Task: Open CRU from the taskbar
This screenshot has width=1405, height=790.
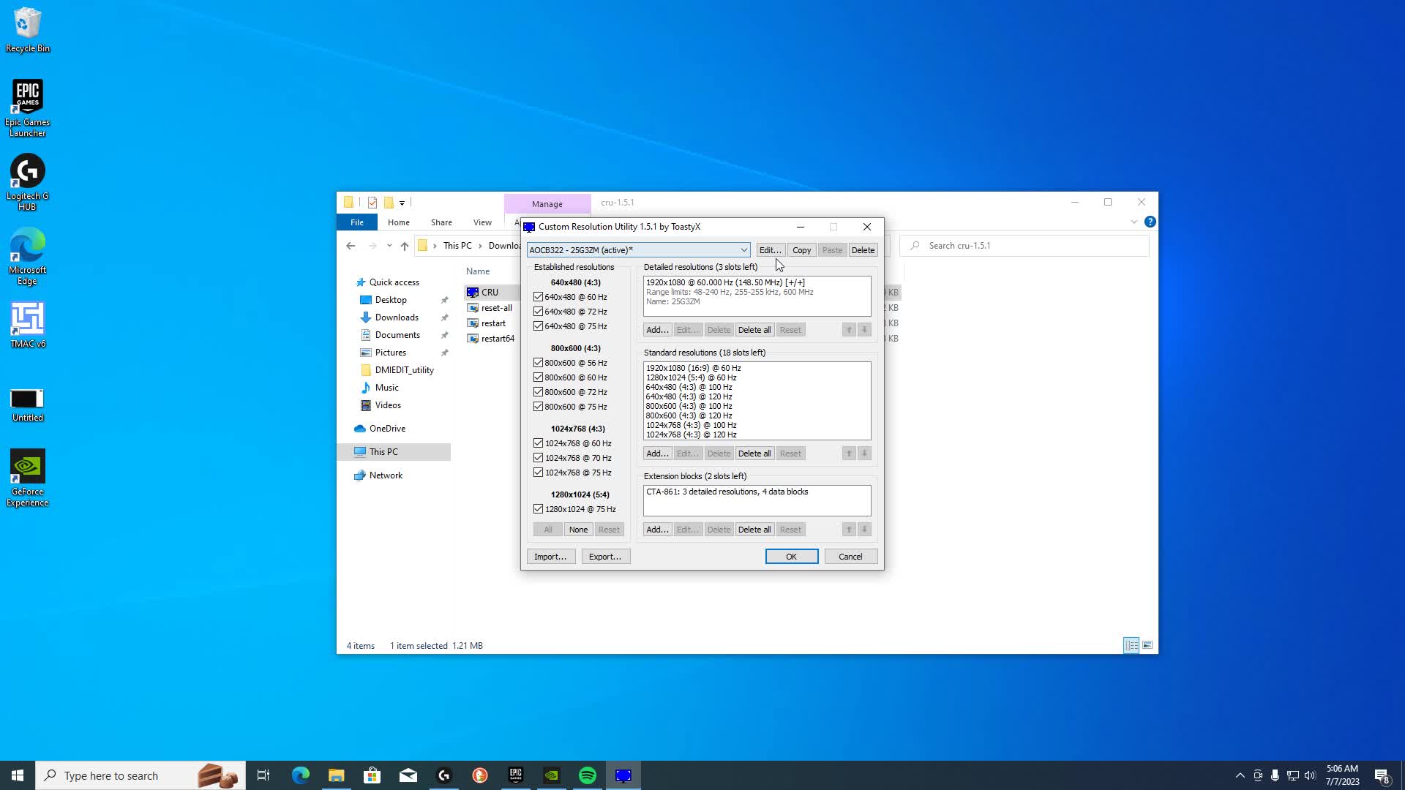Action: click(623, 775)
